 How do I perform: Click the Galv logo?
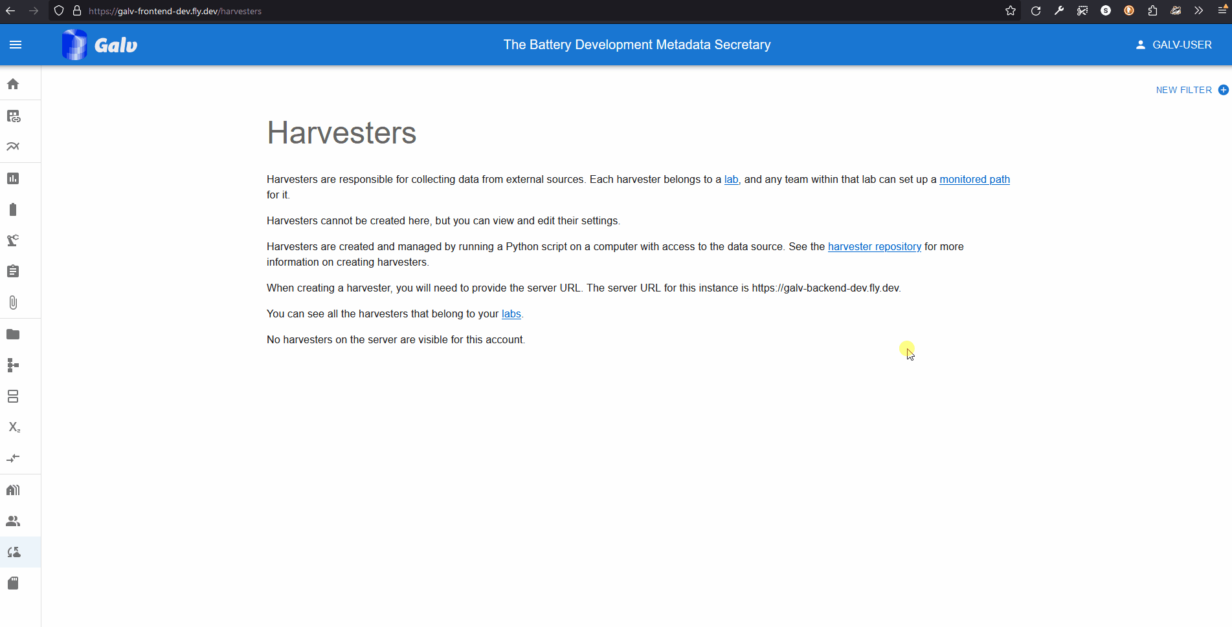(99, 44)
